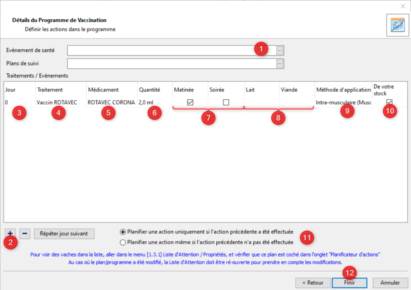Select Planifier même si l'action précédente n'a pas été effectuée
The height and width of the screenshot is (290, 411).
tap(123, 242)
